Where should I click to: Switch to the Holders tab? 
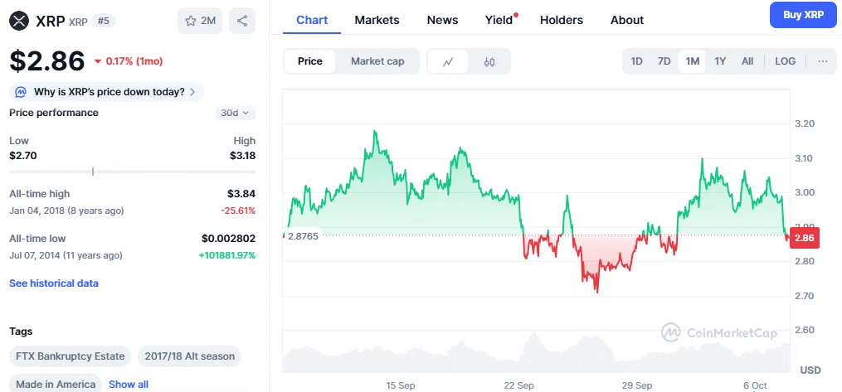pyautogui.click(x=561, y=20)
